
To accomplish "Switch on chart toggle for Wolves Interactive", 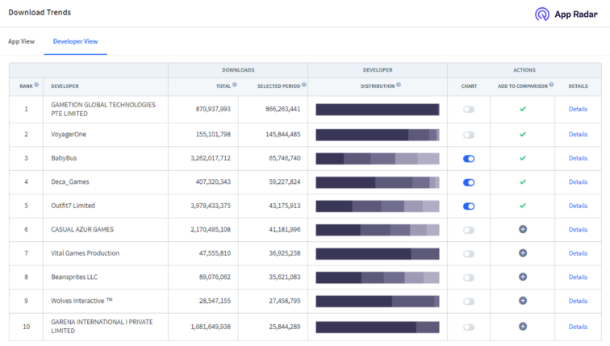I will [469, 302].
